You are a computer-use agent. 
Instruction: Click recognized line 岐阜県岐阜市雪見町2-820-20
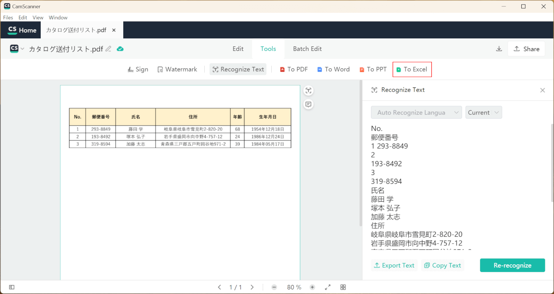pyautogui.click(x=417, y=235)
